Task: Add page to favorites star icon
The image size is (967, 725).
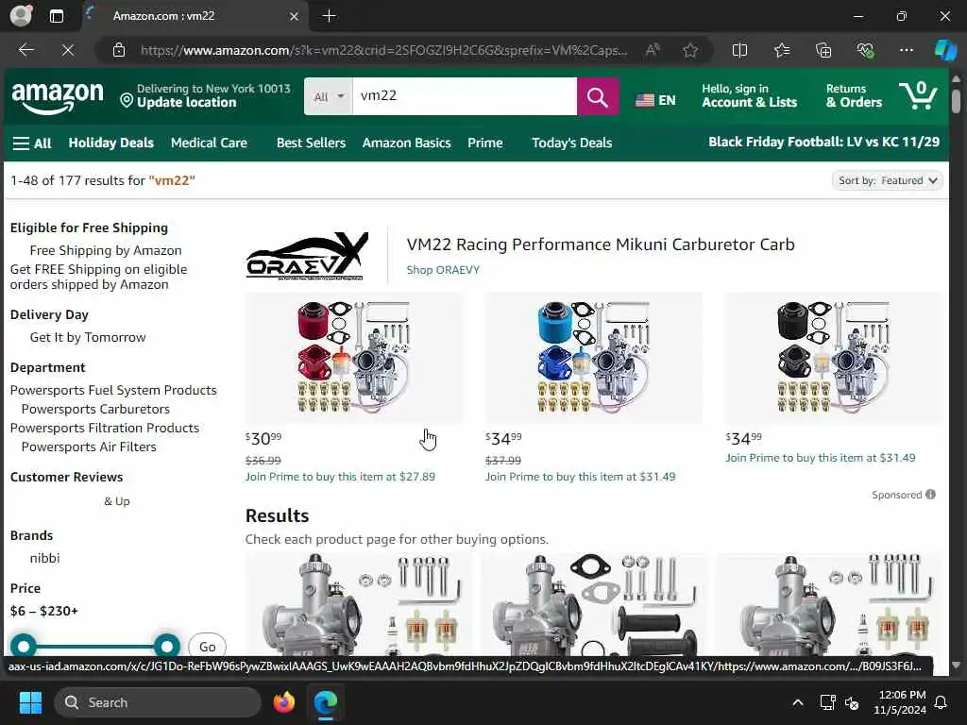Action: click(x=690, y=50)
